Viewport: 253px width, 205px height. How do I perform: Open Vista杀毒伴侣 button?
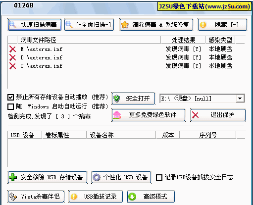click(36, 197)
